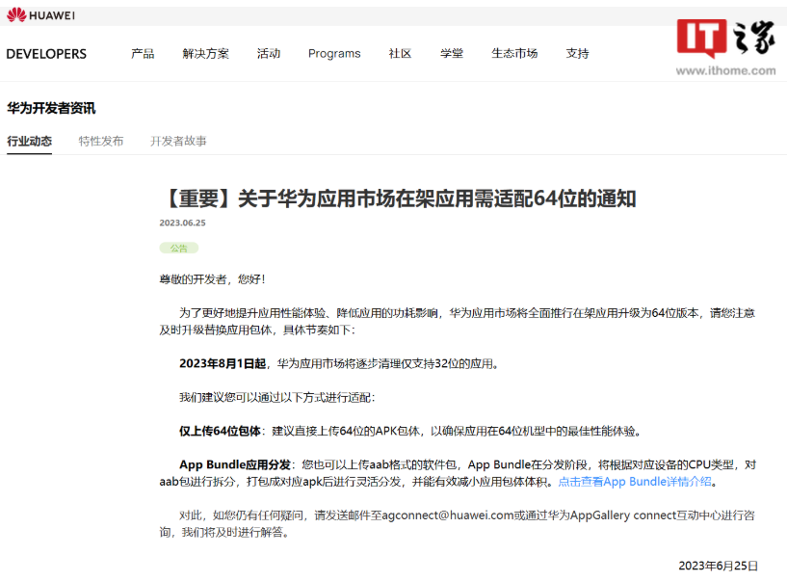This screenshot has width=787, height=581.
Task: Open the 产品 menu
Action: (x=143, y=54)
